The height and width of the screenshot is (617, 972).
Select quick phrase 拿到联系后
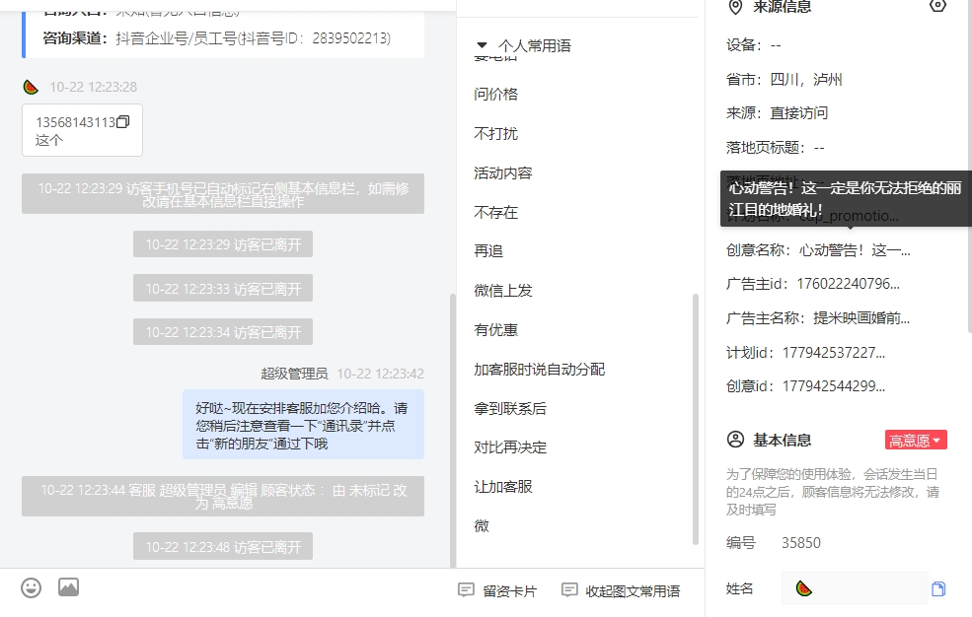pos(510,408)
